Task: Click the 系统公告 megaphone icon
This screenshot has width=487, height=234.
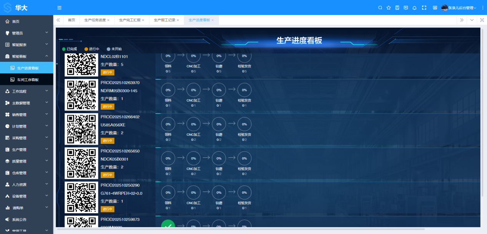Action: (7, 219)
